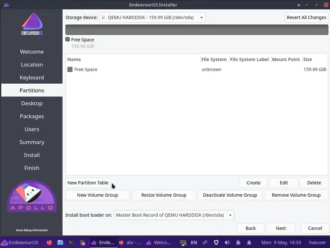Go Back to previous installer step
This screenshot has width=330, height=248.
click(x=251, y=228)
